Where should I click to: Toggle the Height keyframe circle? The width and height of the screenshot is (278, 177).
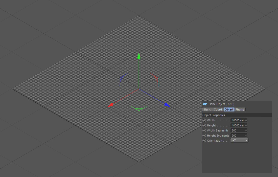click(x=204, y=125)
